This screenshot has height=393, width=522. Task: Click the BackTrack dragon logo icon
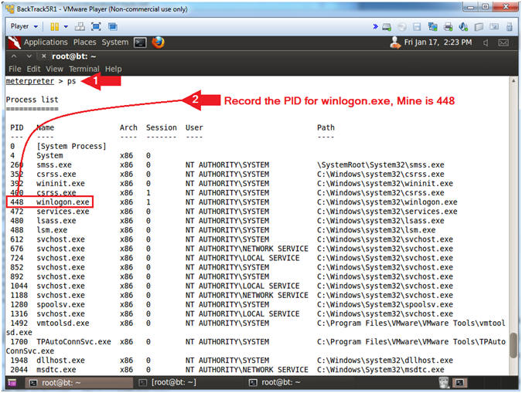pos(14,42)
